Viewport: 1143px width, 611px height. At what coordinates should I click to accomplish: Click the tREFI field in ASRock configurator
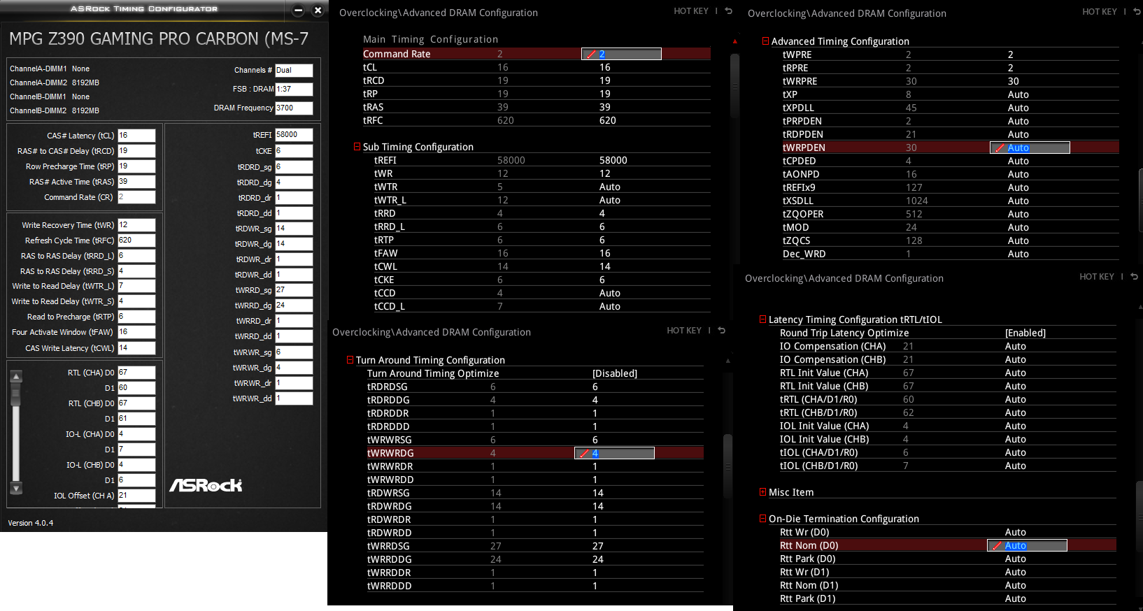tap(294, 135)
